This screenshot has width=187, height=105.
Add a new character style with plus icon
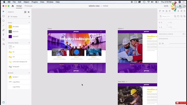[x=29, y=43]
